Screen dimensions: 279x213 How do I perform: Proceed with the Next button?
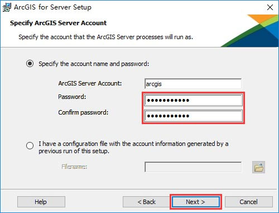pyautogui.click(x=196, y=202)
